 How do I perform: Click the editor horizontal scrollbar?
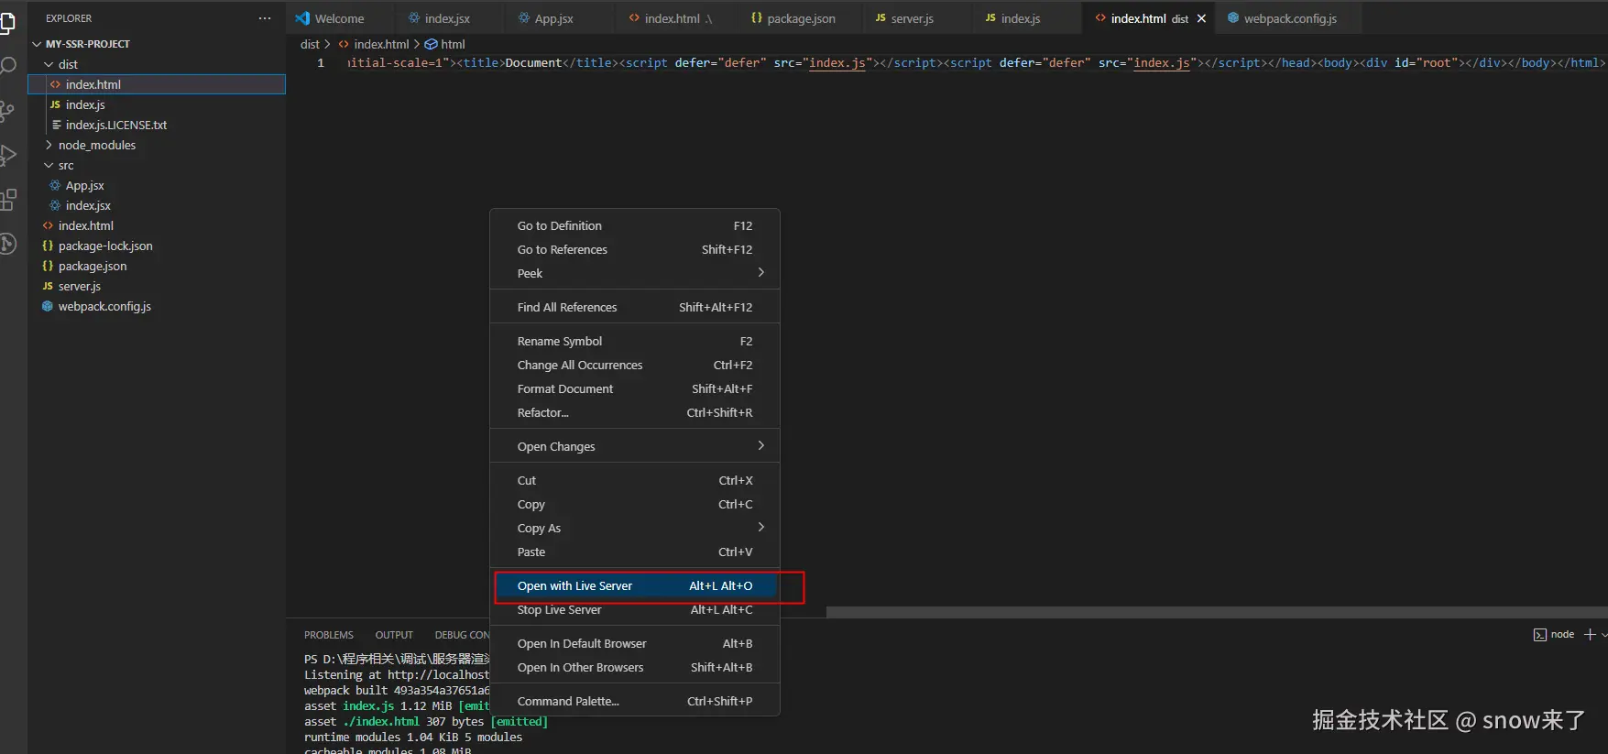click(1217, 612)
